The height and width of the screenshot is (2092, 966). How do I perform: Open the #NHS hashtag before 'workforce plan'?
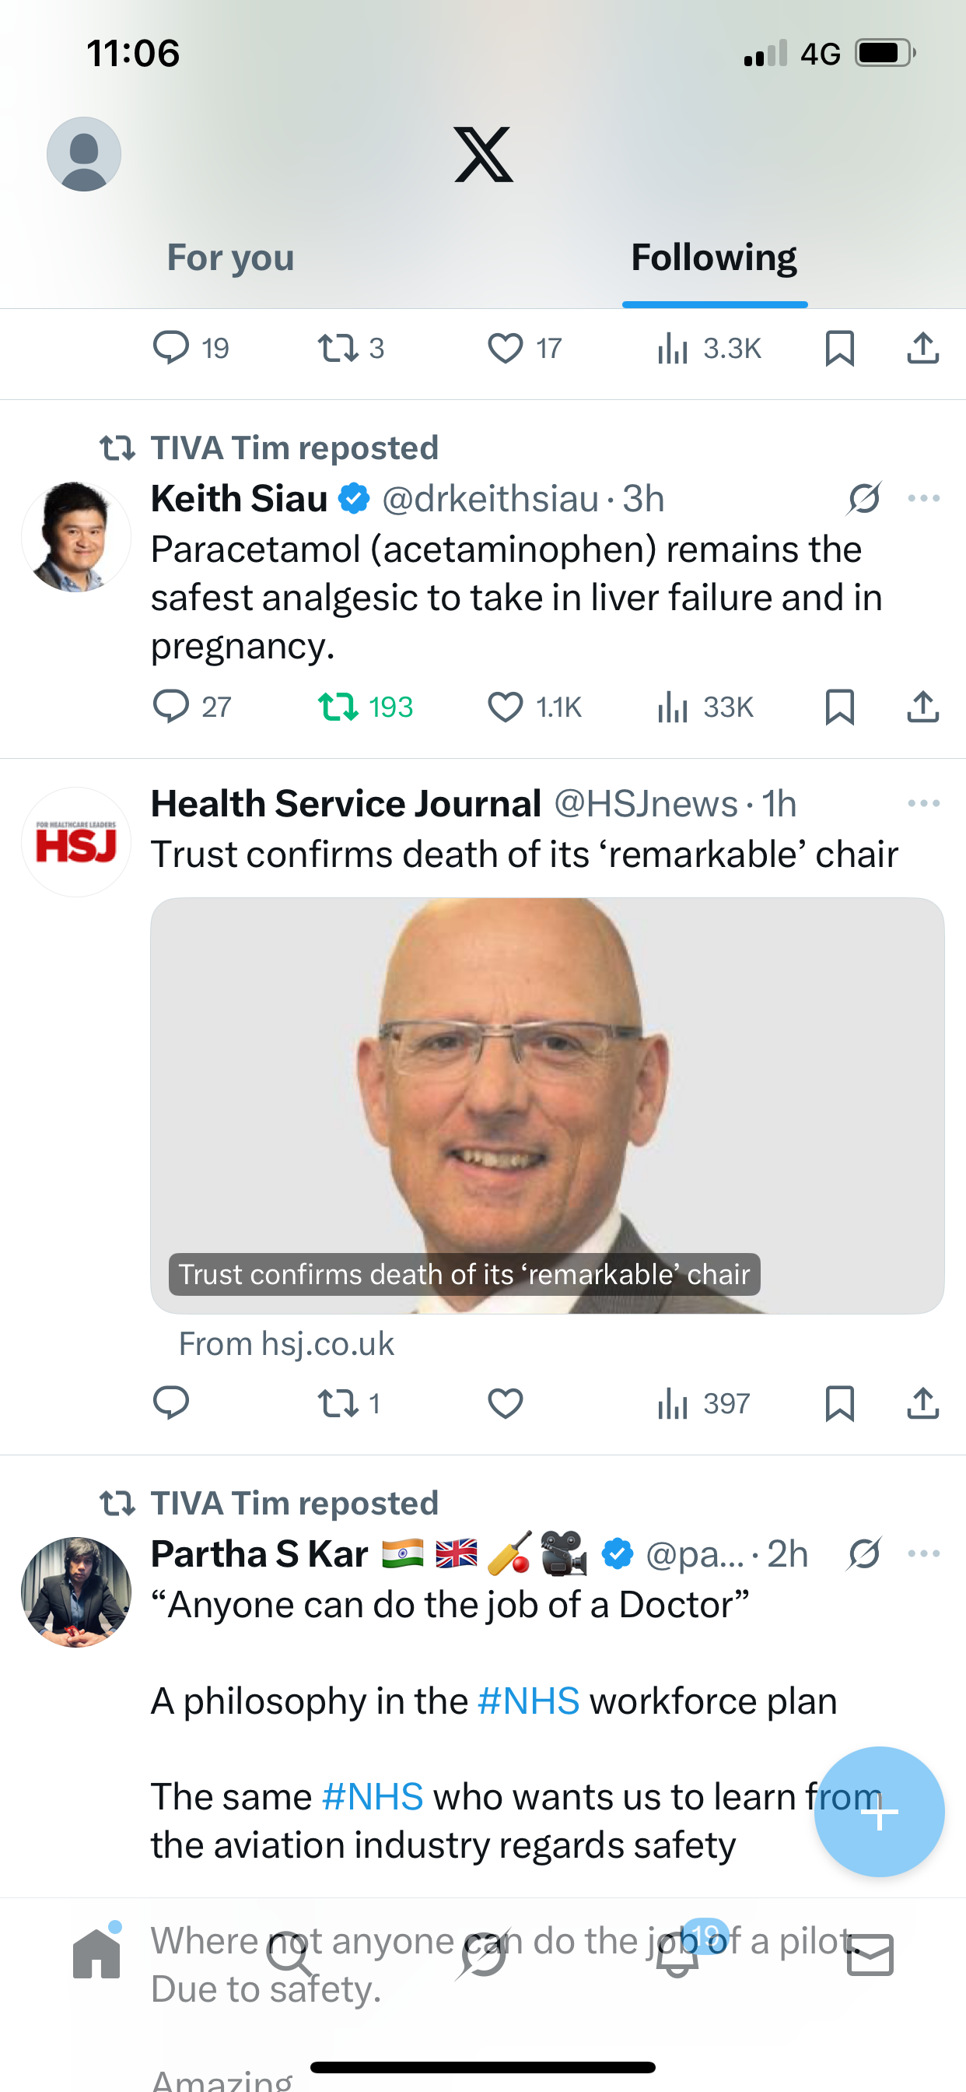pos(528,1701)
